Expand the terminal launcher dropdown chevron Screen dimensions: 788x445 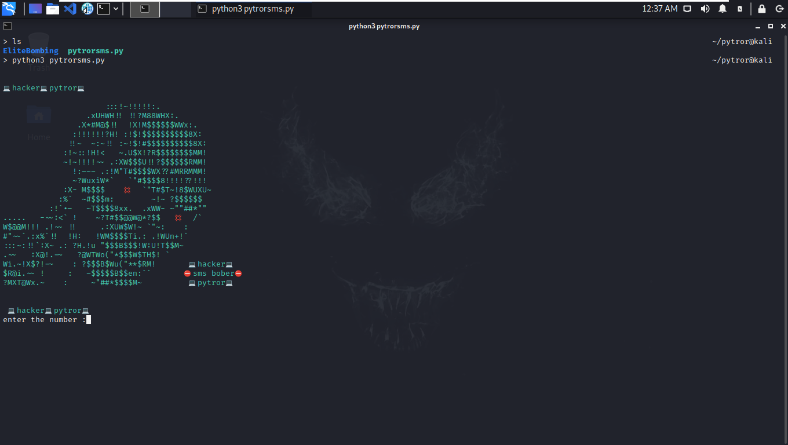coord(115,9)
